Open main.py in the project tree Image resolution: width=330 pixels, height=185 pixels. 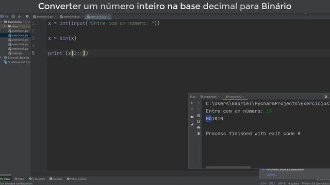point(15,53)
